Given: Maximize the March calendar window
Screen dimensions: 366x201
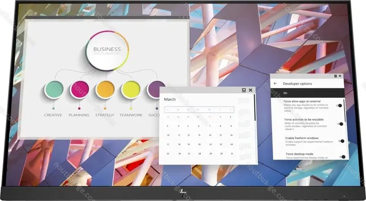Looking at the screenshot, I should coord(244,90).
